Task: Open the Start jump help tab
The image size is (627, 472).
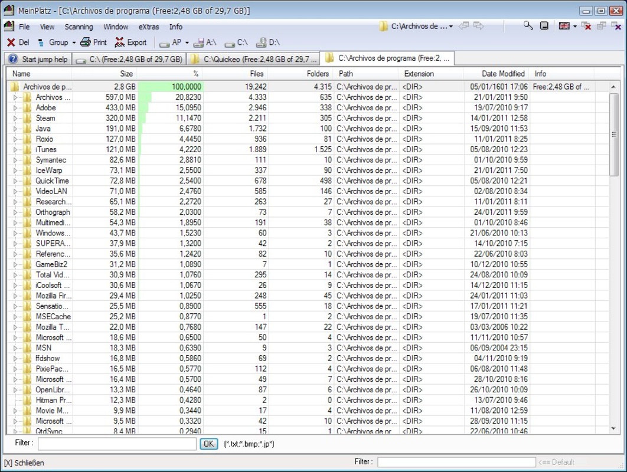Action: [38, 59]
